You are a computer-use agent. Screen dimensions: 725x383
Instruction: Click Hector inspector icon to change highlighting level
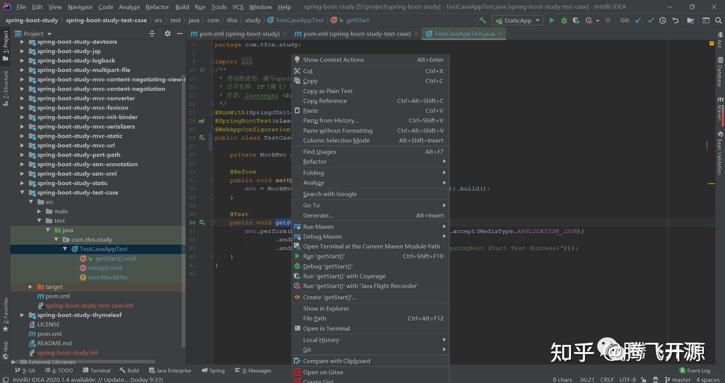click(656, 380)
